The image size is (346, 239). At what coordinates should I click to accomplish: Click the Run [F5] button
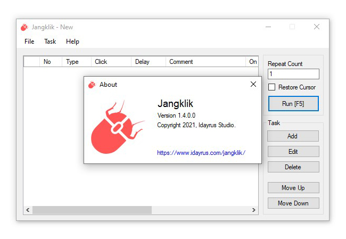pyautogui.click(x=293, y=103)
